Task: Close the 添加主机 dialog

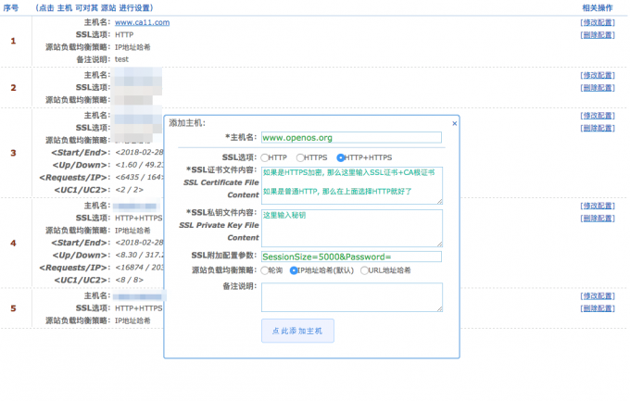Action: point(454,122)
